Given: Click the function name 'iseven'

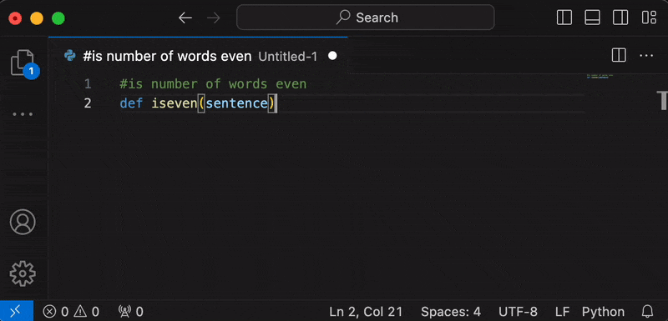Looking at the screenshot, I should [x=175, y=103].
